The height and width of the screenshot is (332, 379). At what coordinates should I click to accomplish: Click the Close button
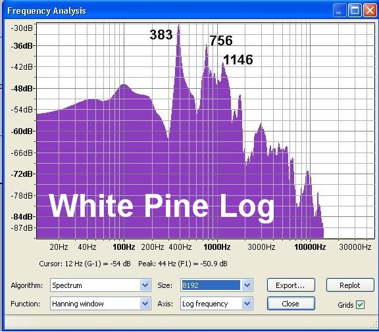click(291, 304)
